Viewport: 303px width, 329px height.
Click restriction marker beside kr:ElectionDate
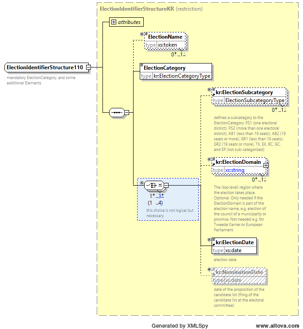point(209,240)
